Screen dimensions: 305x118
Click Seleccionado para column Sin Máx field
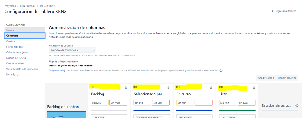point(161,103)
